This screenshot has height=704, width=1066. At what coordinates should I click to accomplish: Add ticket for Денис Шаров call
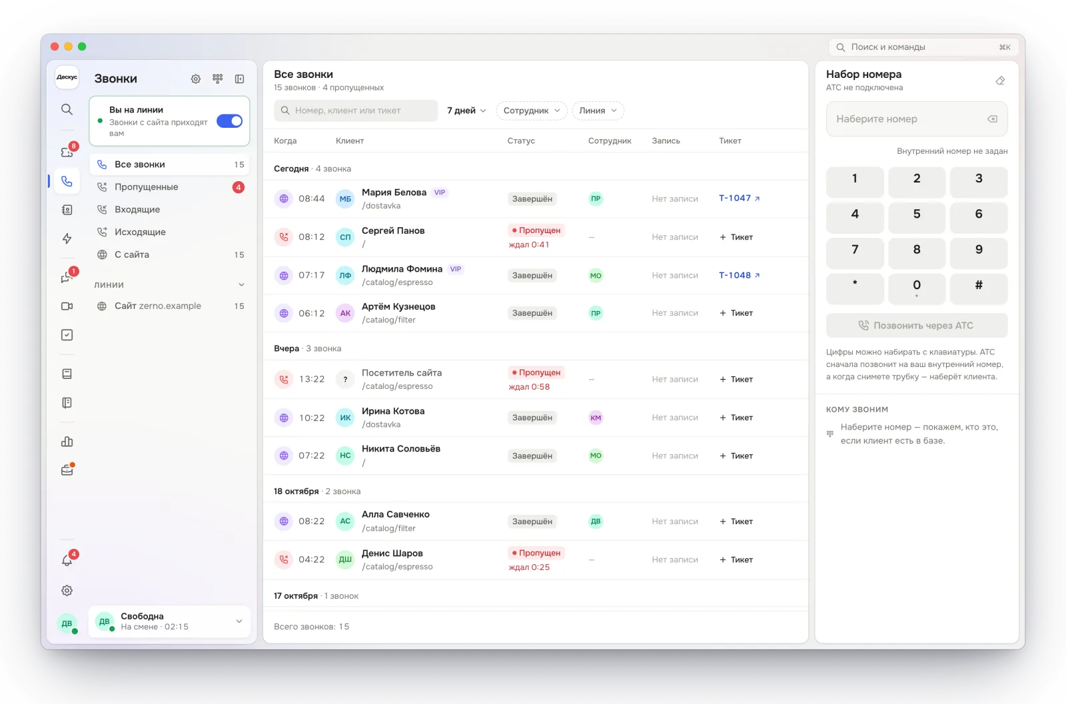736,560
